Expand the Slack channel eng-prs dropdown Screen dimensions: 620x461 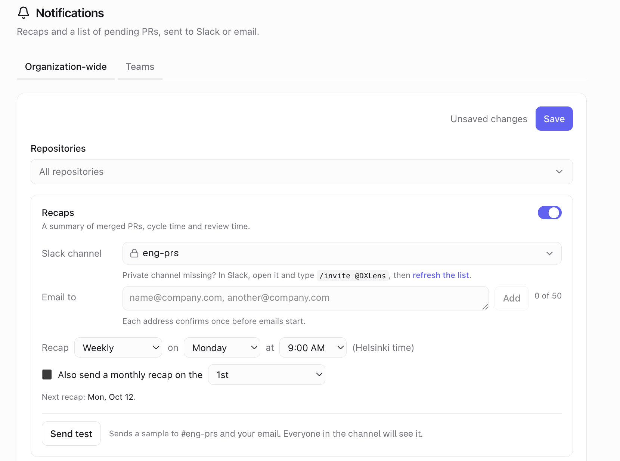point(342,253)
